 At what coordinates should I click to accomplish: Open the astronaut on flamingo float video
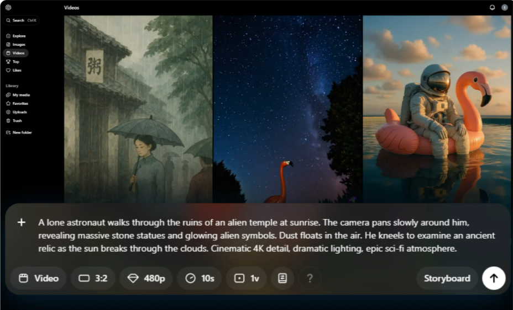tap(437, 109)
